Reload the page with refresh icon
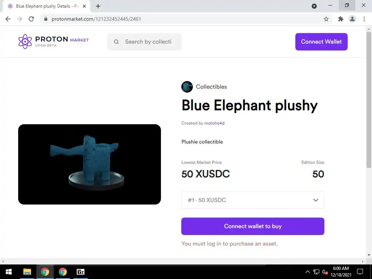This screenshot has height=279, width=372. click(x=31, y=19)
